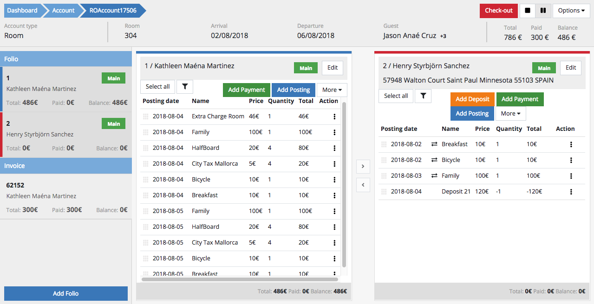This screenshot has width=594, height=304.
Task: Click Add Deposit button
Action: coord(472,99)
